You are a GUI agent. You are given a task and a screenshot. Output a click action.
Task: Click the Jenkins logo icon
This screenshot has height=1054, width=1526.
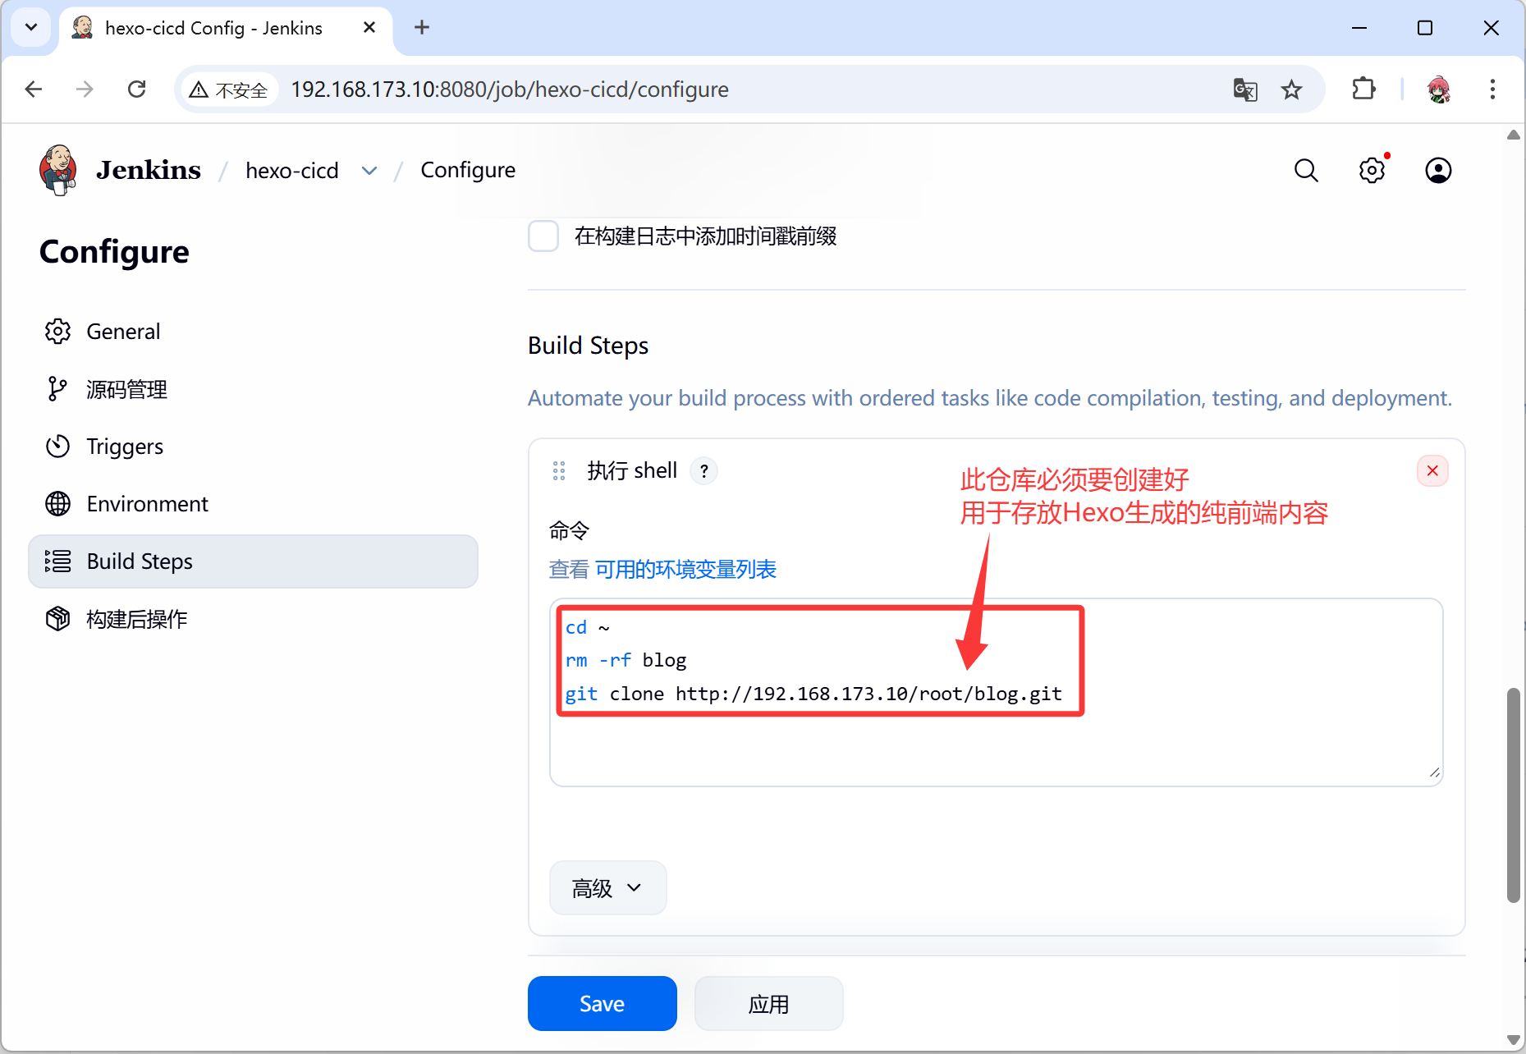tap(58, 170)
